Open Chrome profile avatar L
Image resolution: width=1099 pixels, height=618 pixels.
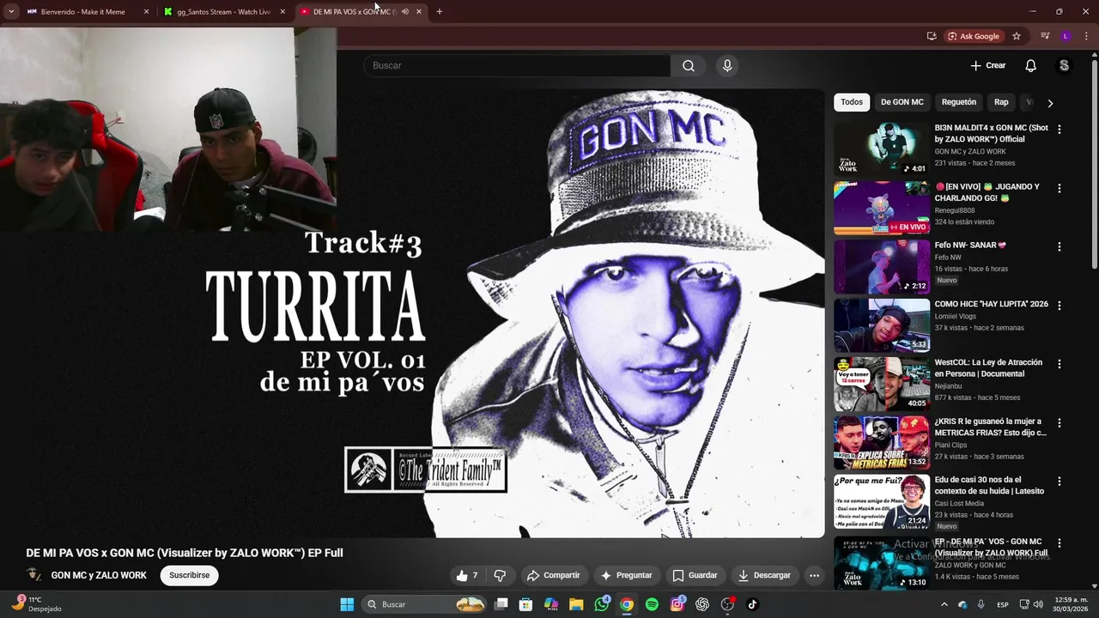1066,36
